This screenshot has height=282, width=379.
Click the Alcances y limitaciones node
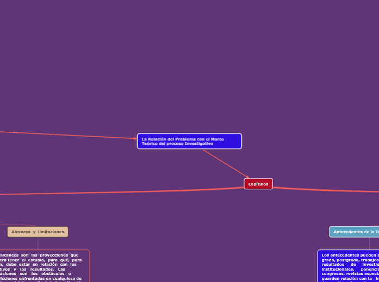[38, 232]
